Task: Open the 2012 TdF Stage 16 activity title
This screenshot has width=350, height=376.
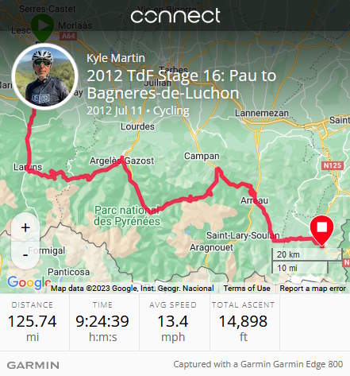Action: (x=182, y=84)
